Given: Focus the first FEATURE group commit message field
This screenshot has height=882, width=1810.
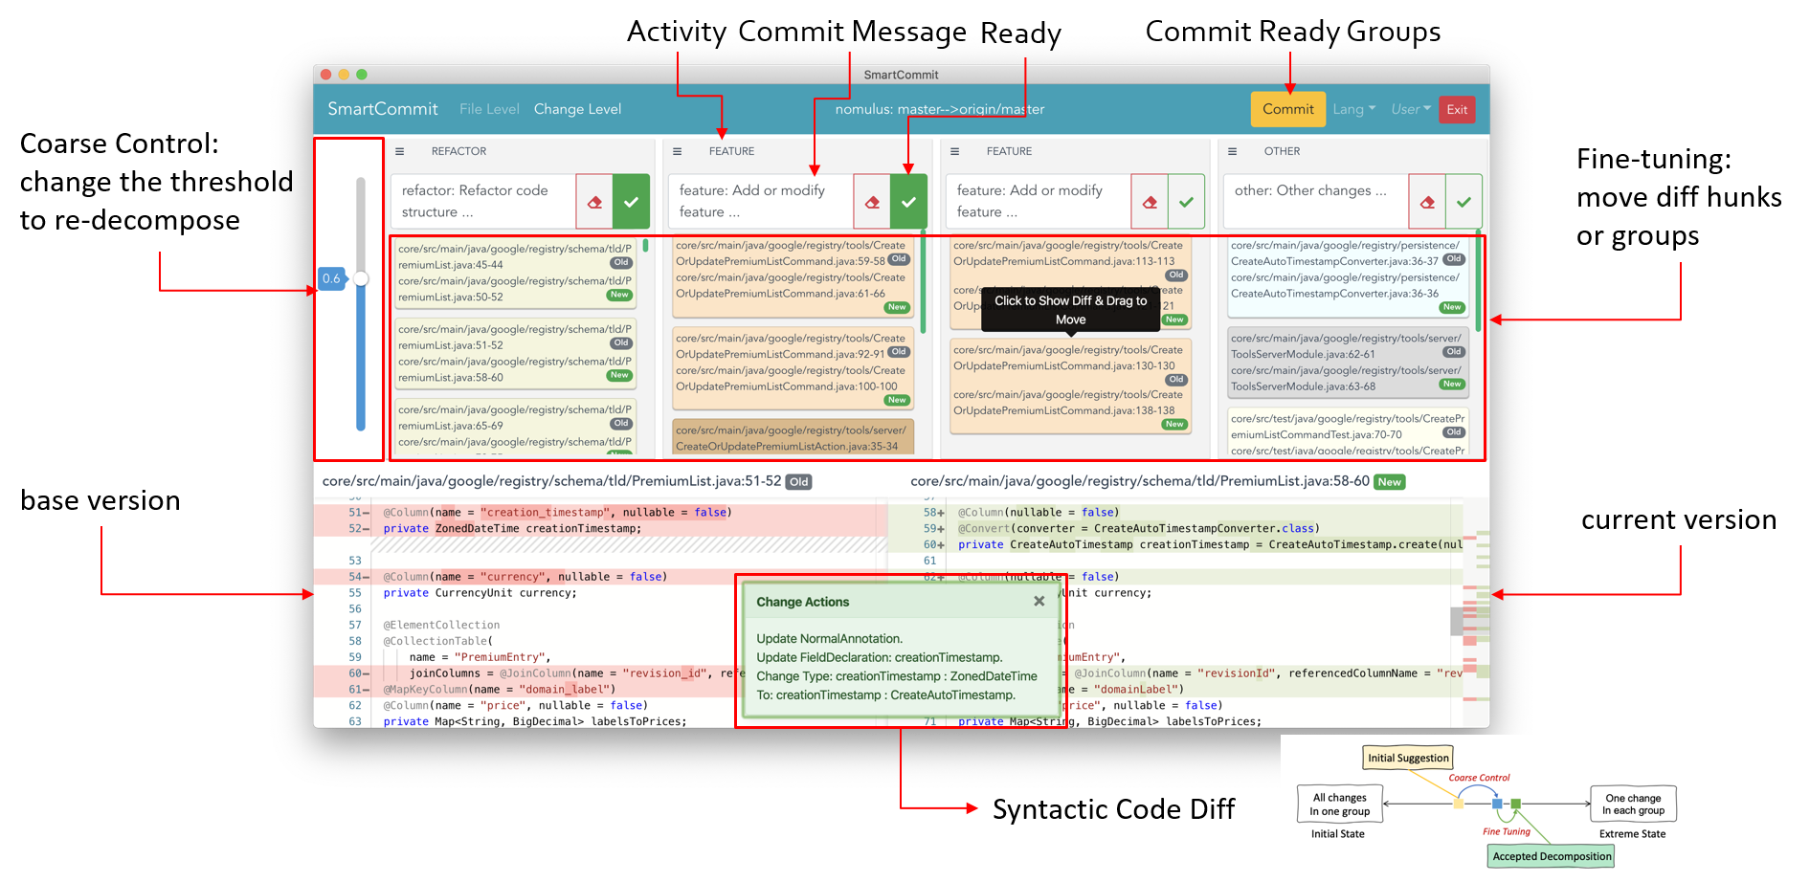Looking at the screenshot, I should pyautogui.click(x=761, y=202).
